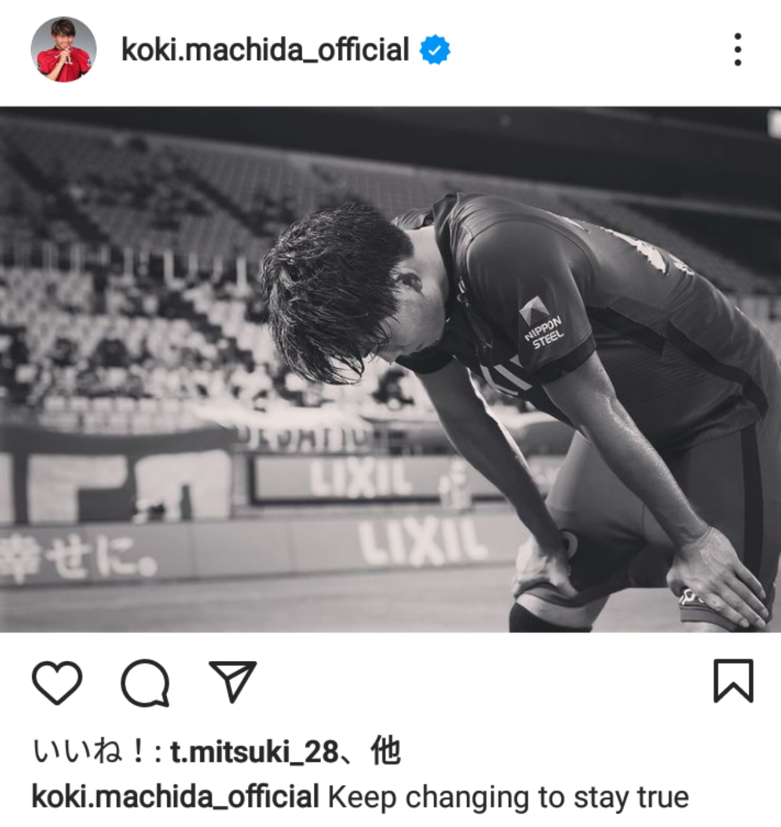Share the post using the paper plane icon
Screen dimensions: 781x827
[x=233, y=681]
